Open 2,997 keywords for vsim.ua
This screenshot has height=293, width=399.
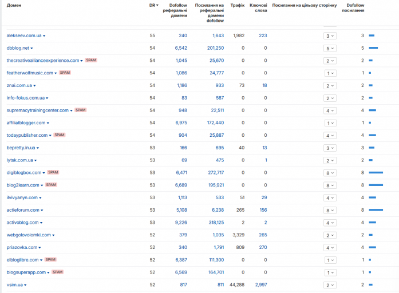point(261,285)
